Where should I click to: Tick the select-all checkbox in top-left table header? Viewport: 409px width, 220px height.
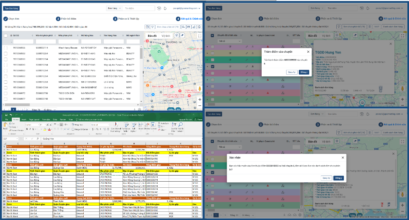point(6,36)
